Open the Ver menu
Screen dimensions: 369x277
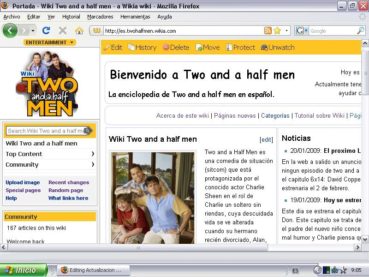click(x=51, y=17)
